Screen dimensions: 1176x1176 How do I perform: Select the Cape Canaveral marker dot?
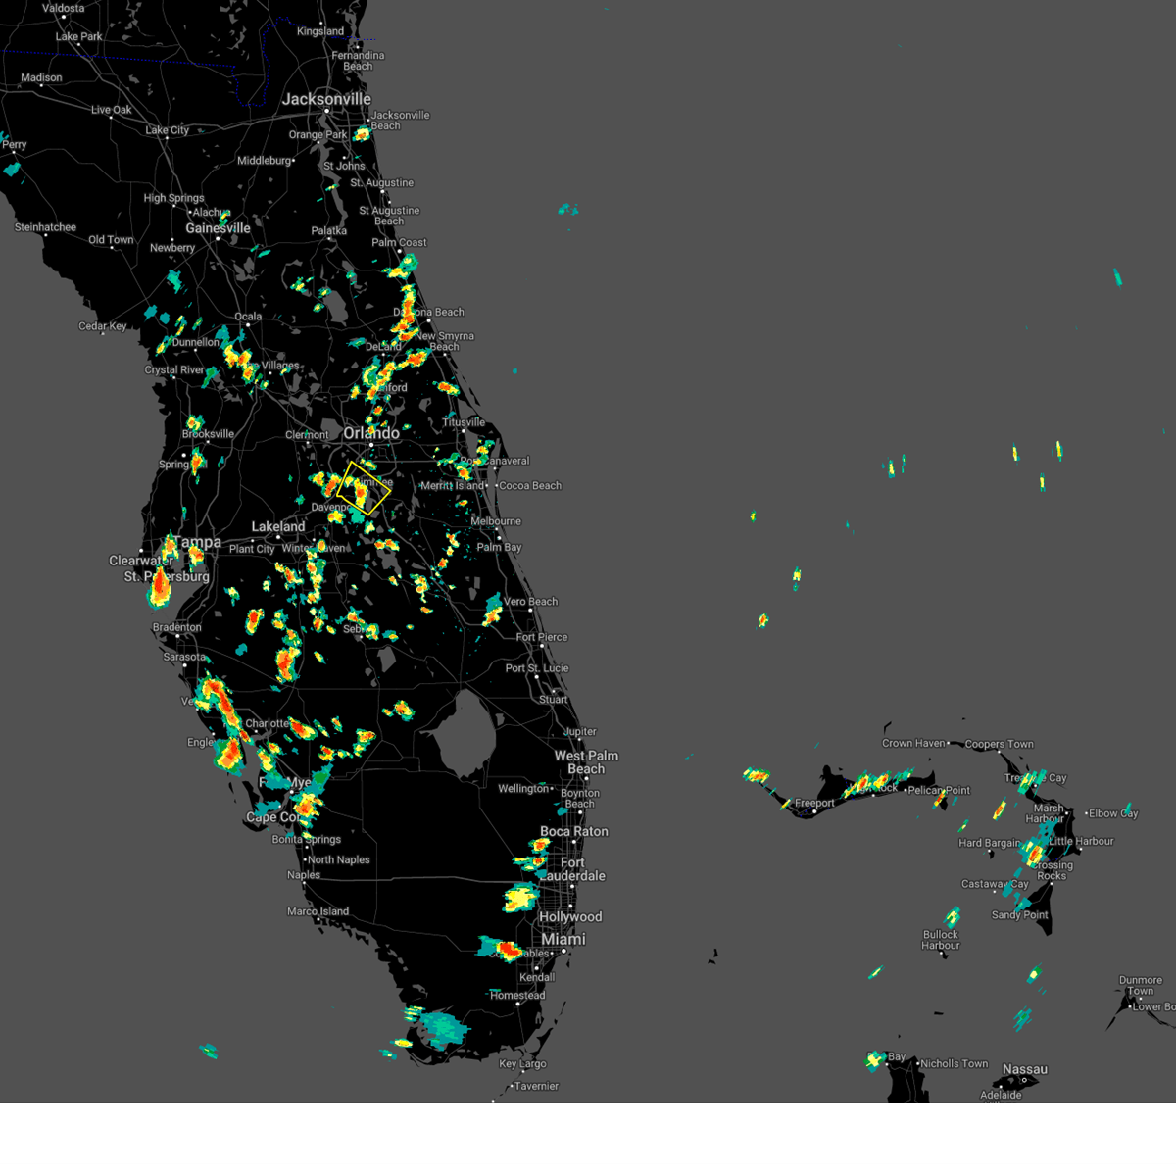tap(495, 468)
